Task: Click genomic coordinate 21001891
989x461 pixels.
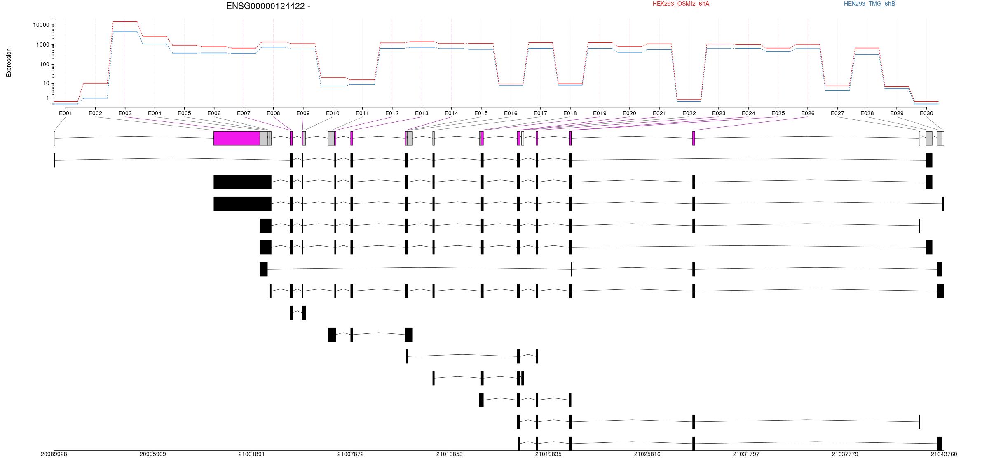Action: pyautogui.click(x=251, y=454)
